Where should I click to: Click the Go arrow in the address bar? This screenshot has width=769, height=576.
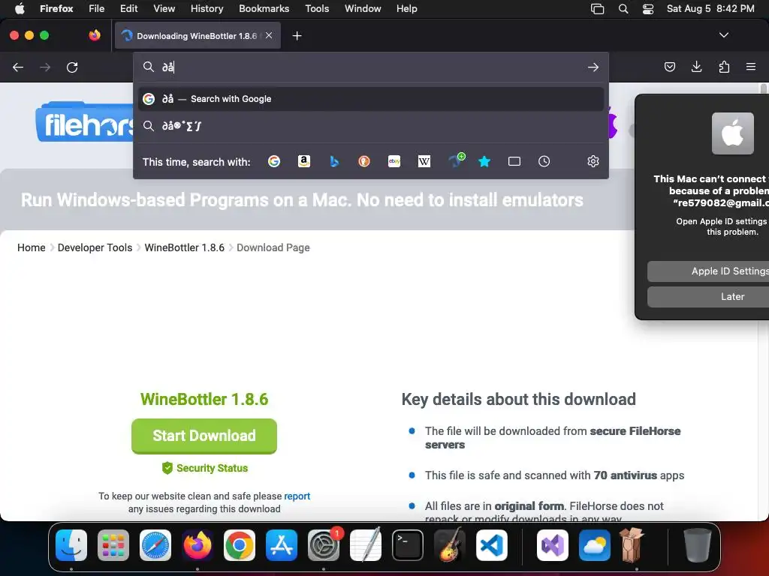pos(593,67)
